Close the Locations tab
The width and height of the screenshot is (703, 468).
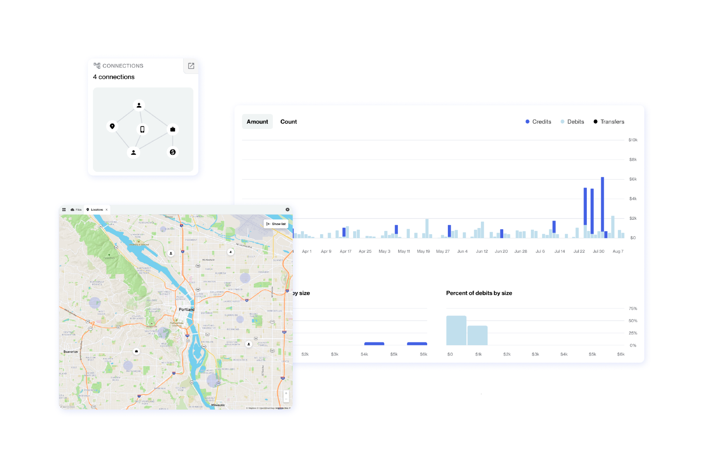(107, 210)
